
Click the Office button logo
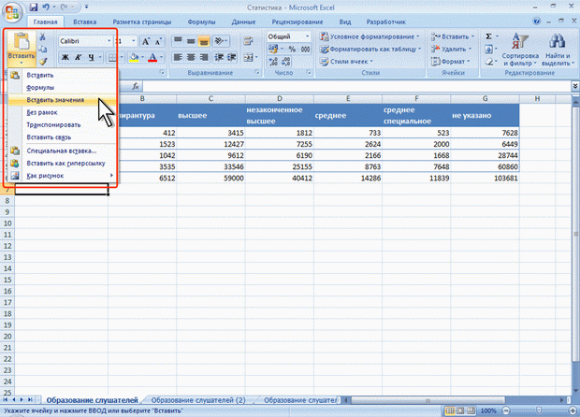12,11
